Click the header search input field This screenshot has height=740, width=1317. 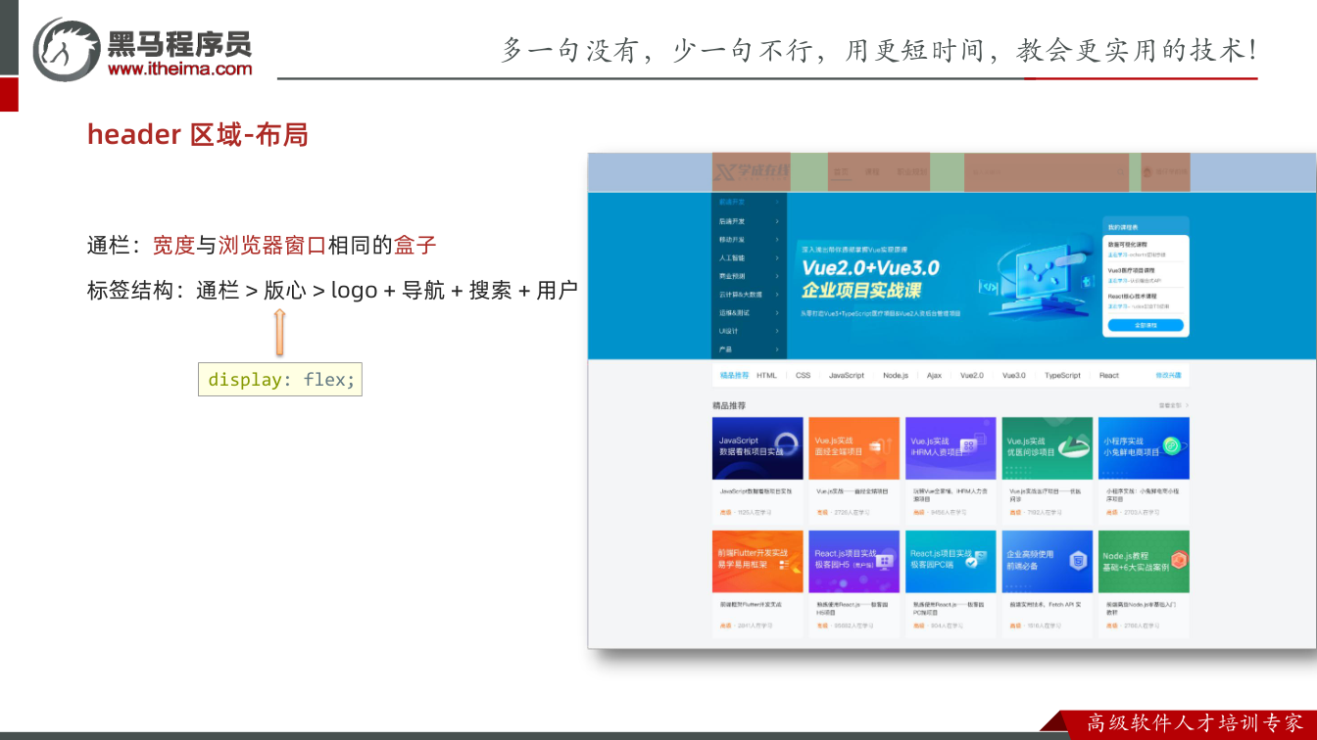[1047, 172]
